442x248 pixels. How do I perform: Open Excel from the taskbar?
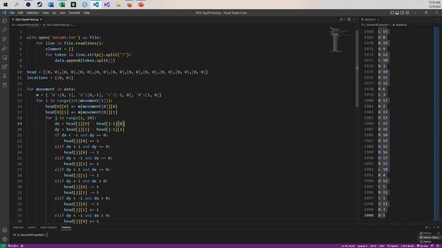click(62, 5)
